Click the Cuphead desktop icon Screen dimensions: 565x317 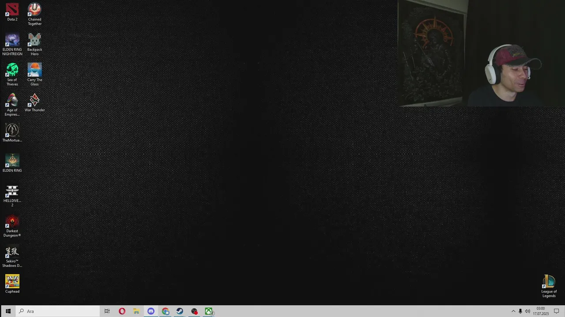point(12,284)
